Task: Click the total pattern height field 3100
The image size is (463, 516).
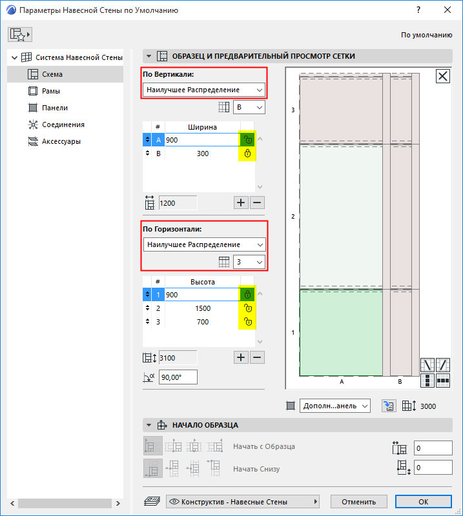Action: point(178,358)
